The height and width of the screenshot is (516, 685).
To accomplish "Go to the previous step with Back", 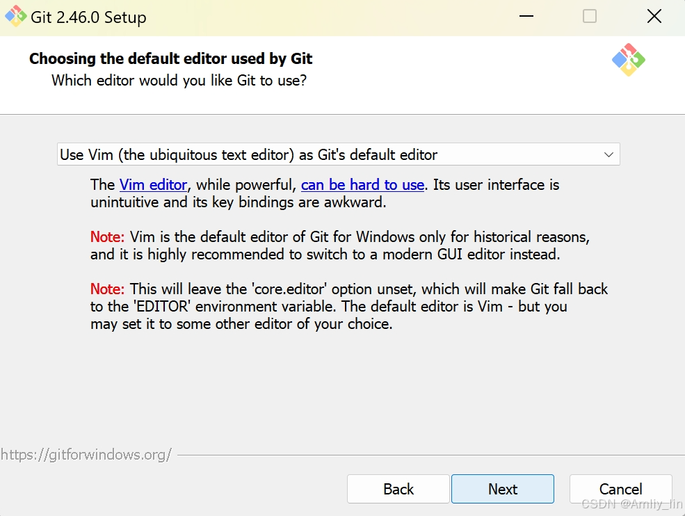I will tap(398, 489).
